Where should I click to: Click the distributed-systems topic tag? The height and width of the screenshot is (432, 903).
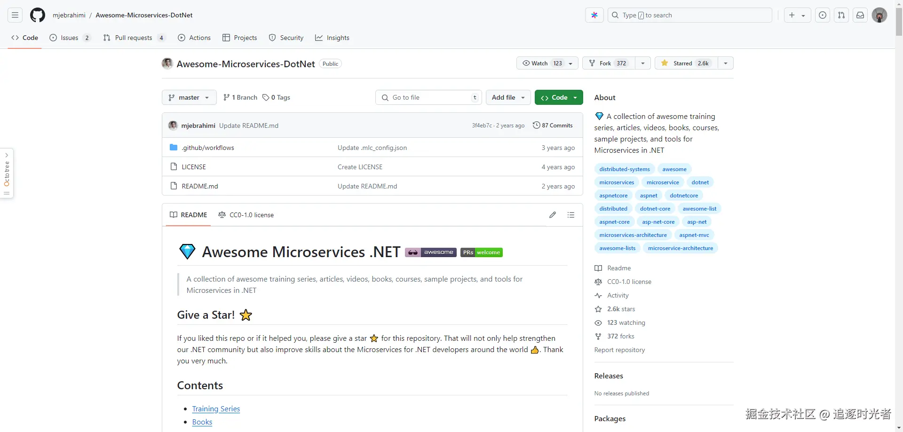(x=625, y=169)
